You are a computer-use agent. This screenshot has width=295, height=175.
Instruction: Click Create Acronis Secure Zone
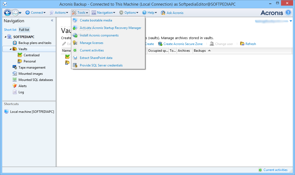[180, 44]
